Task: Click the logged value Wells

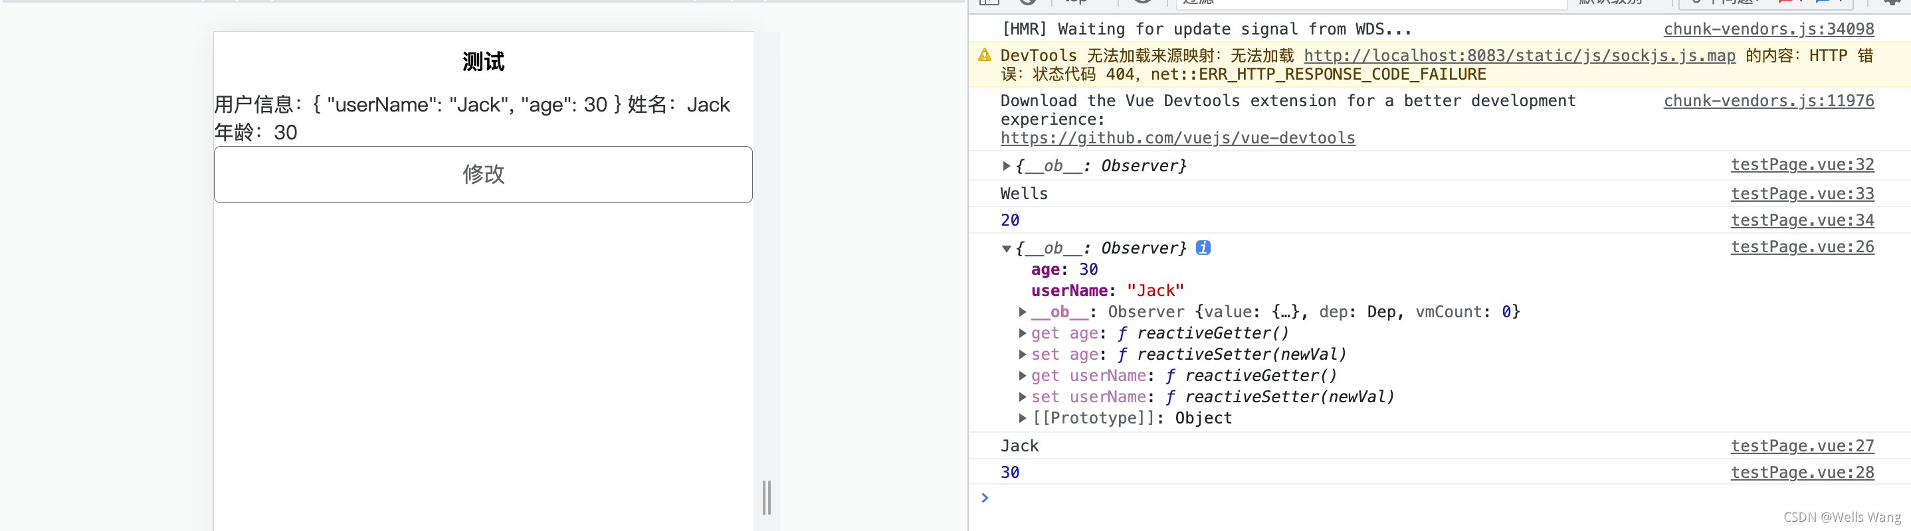Action: [1024, 193]
